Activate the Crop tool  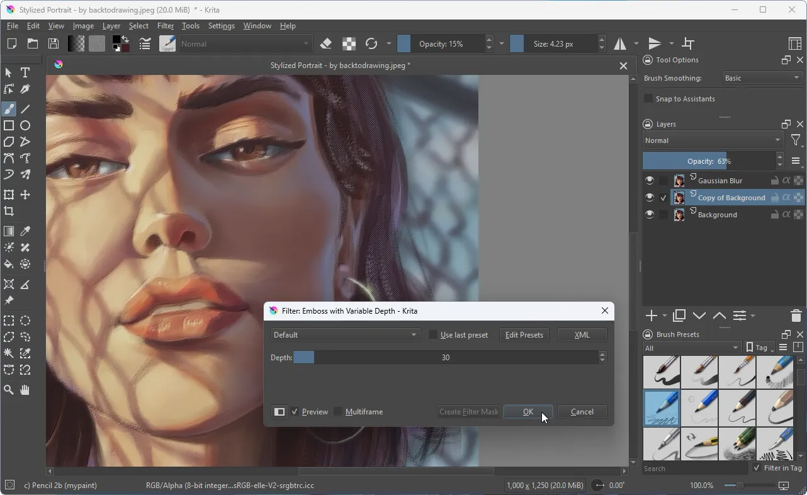tap(9, 211)
